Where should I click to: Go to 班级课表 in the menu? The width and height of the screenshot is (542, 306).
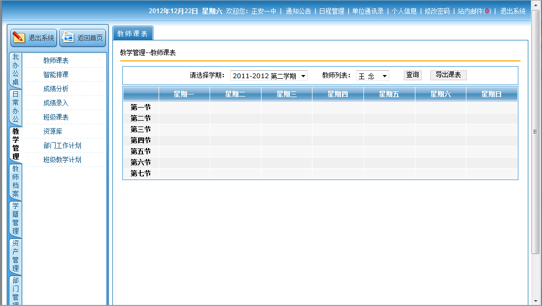tap(56, 117)
